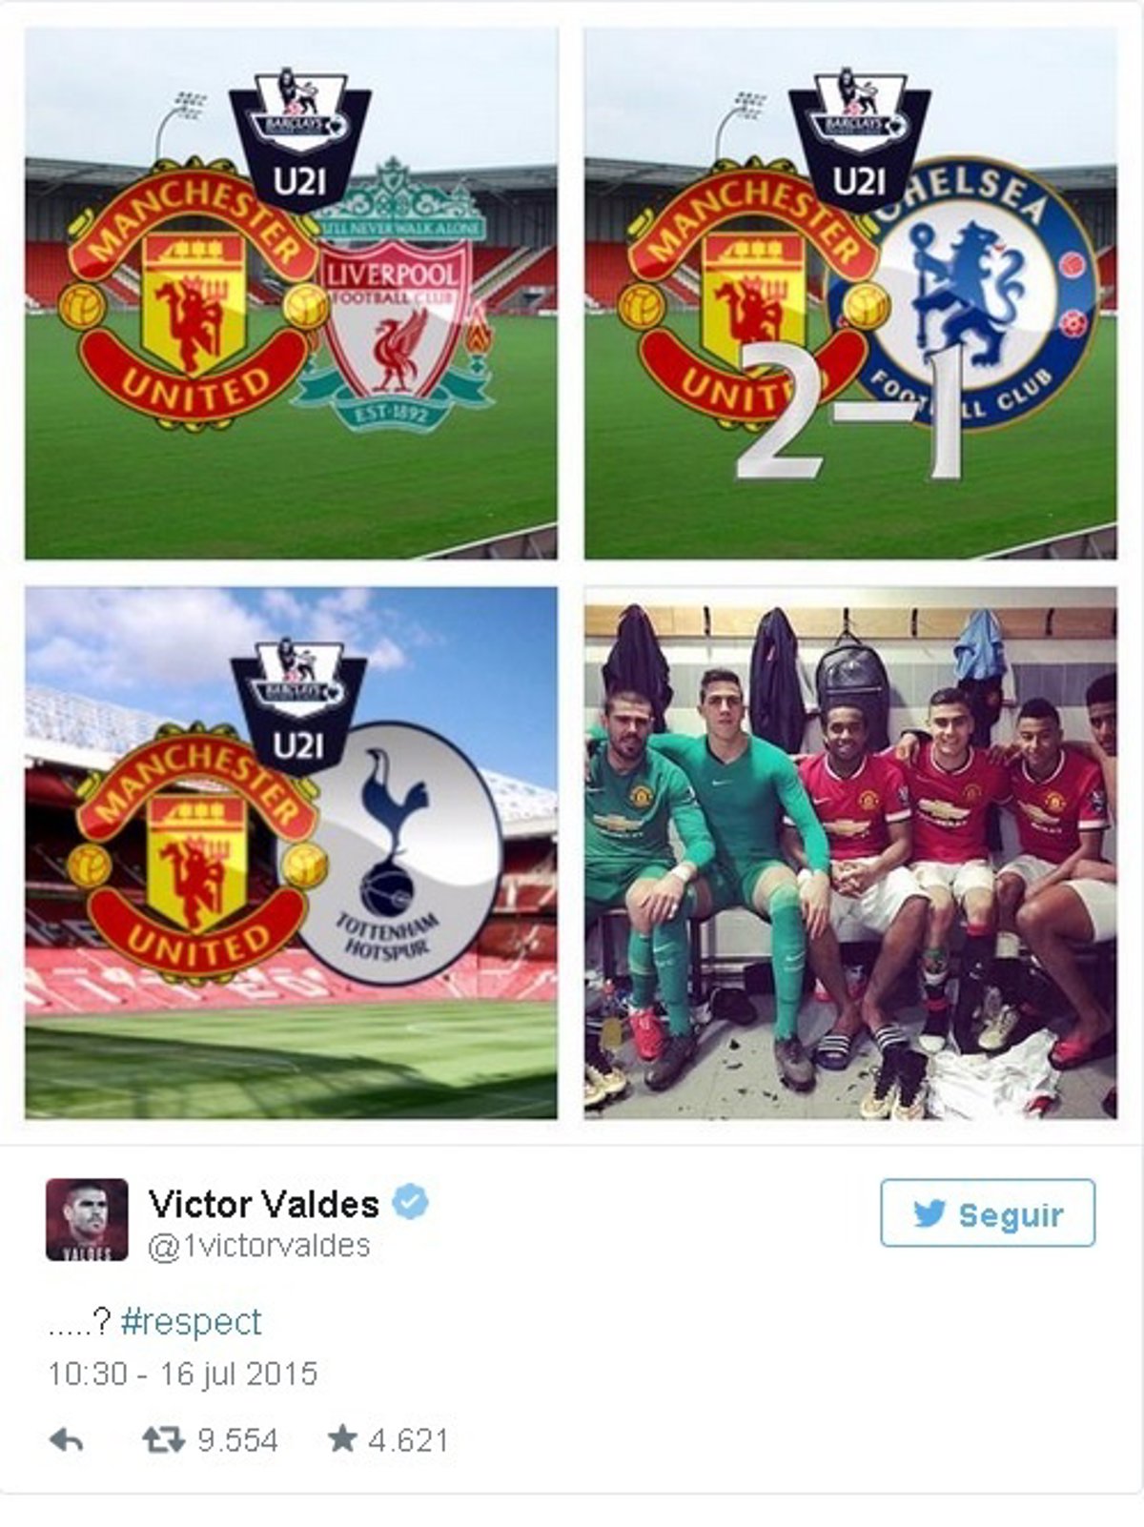Open the Manchester United vs Tottenham image

[x=291, y=852]
